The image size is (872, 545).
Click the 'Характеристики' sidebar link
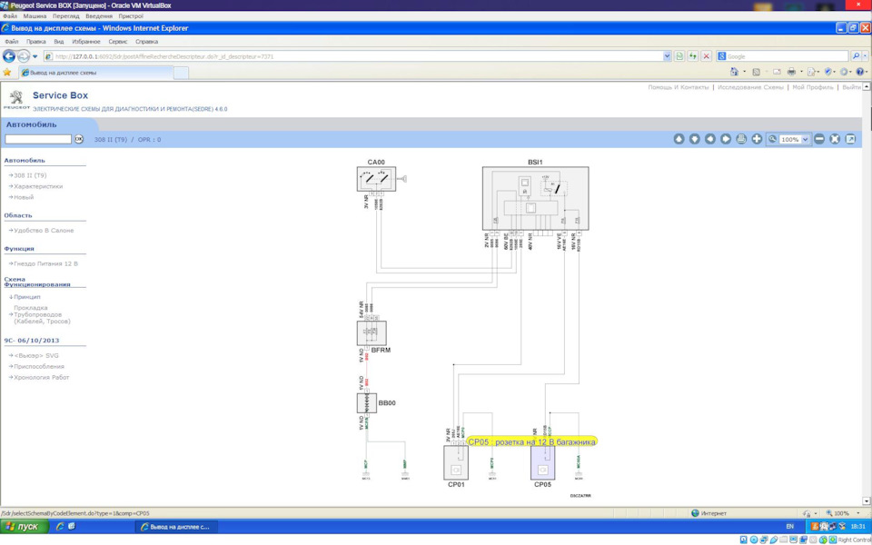[38, 186]
